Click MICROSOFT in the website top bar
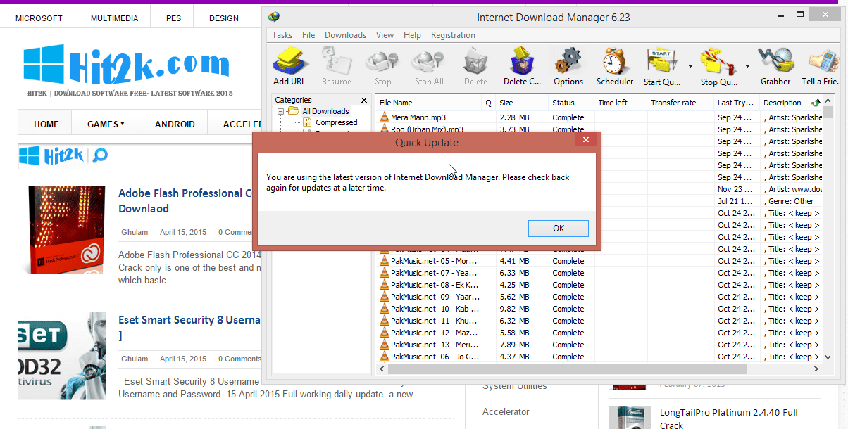This screenshot has height=429, width=848. (x=39, y=18)
